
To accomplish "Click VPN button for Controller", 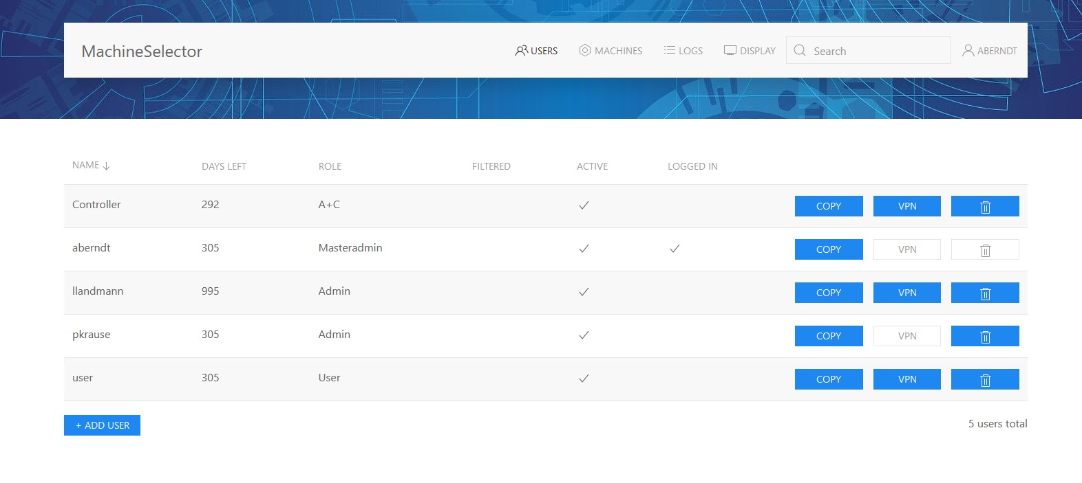I will point(906,206).
